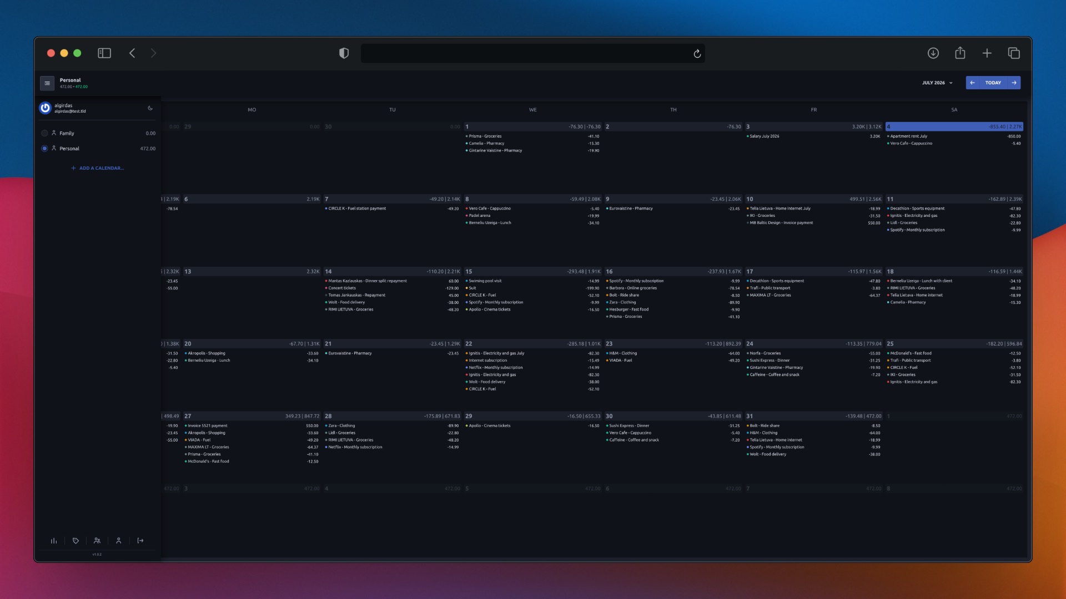Select day 14 header in the calendar
The image size is (1066, 599).
[x=392, y=272]
